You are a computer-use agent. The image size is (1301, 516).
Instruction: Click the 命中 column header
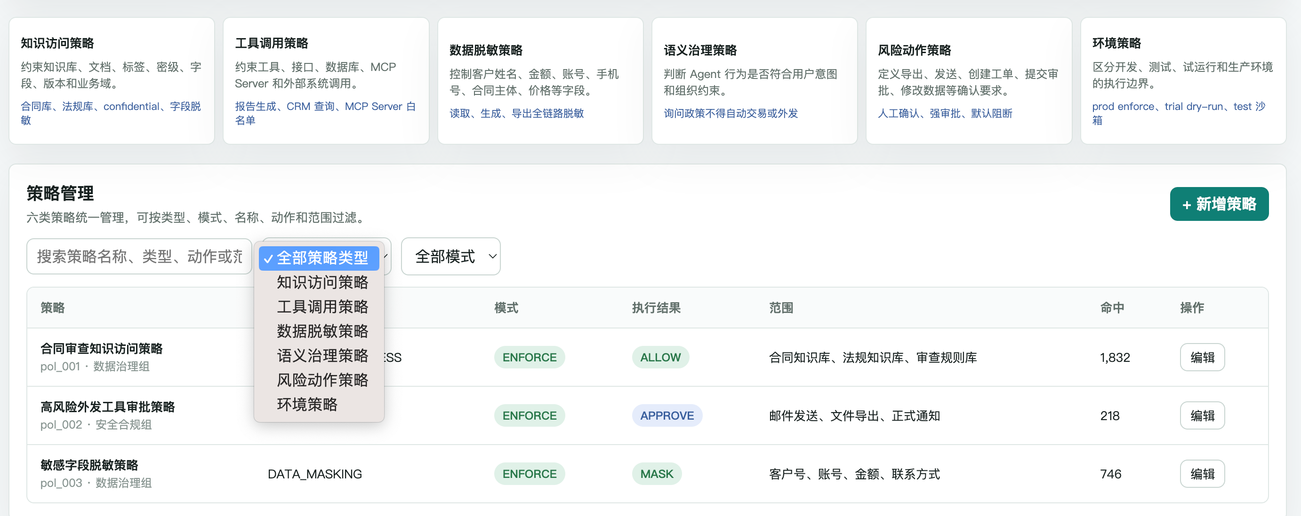click(x=1112, y=308)
